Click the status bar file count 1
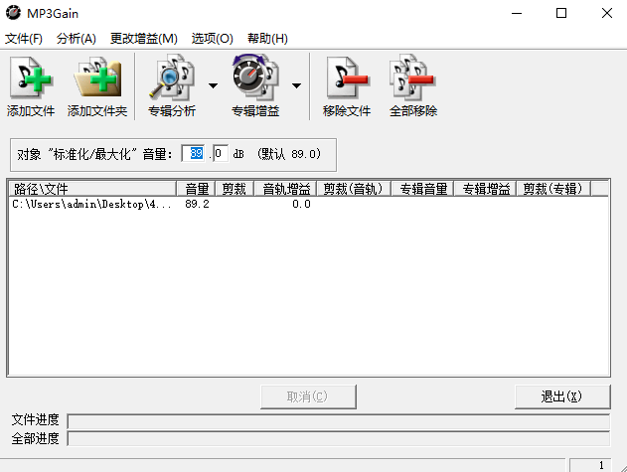This screenshot has width=627, height=472. point(590,465)
